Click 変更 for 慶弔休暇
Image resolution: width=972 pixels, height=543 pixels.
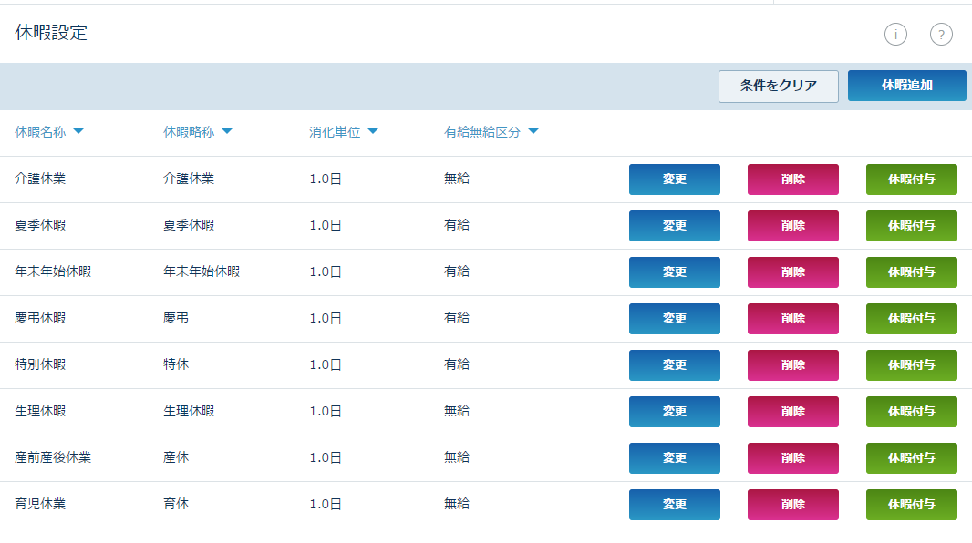[674, 319]
